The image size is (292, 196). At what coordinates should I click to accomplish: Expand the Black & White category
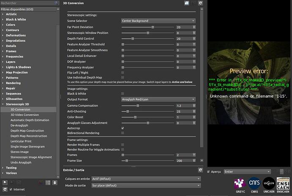[x=3, y=19]
